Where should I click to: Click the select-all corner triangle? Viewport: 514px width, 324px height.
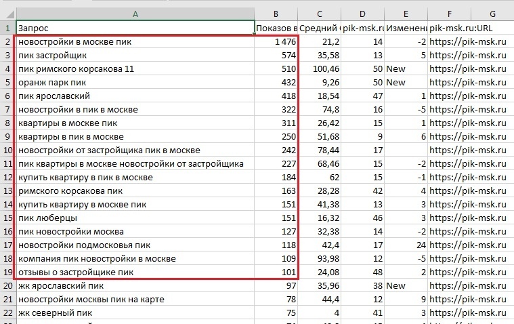(x=10, y=14)
